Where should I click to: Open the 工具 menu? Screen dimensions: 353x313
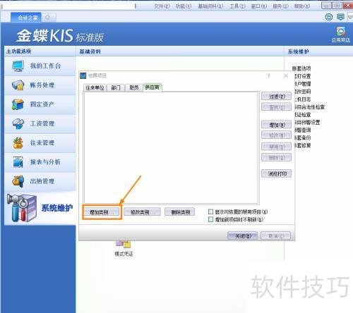[237, 6]
